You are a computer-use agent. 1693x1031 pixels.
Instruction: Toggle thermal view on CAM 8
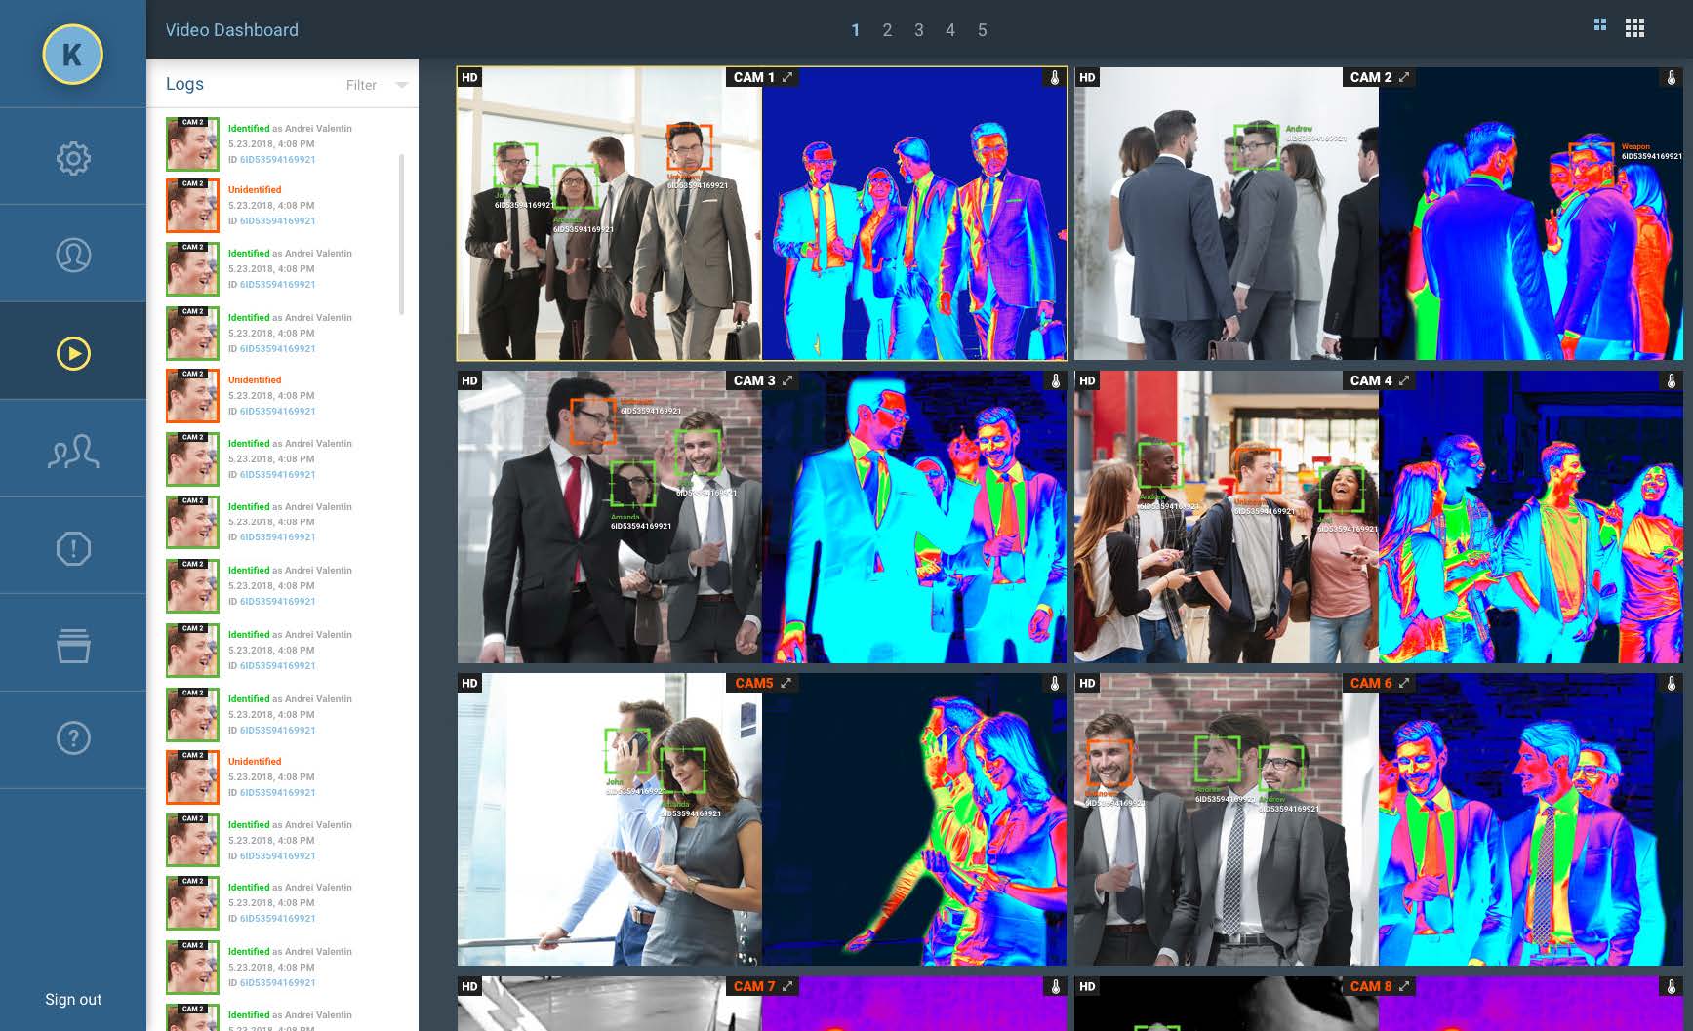1672,987
